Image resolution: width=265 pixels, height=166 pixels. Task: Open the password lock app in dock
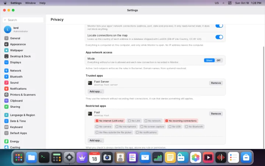[x=183, y=158]
